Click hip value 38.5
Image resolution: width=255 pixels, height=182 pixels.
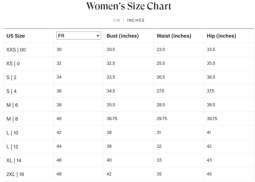211,105
